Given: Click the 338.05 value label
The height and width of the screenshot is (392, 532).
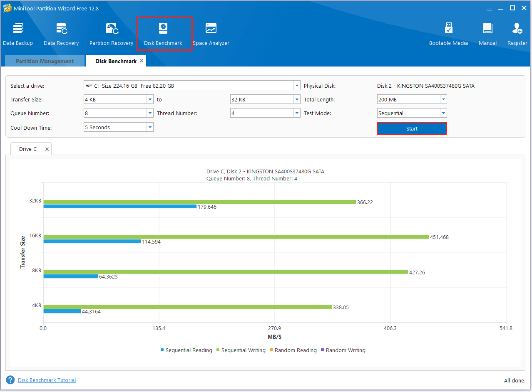Looking at the screenshot, I should tap(341, 307).
